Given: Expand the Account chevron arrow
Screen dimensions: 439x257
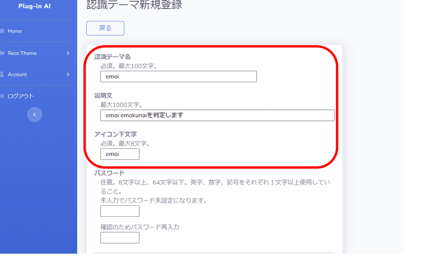Looking at the screenshot, I should (68, 74).
